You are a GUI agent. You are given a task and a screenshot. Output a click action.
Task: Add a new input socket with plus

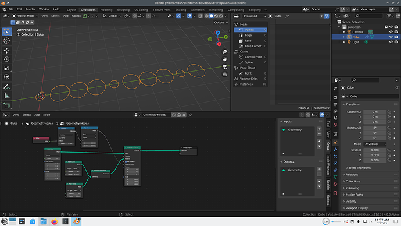pos(319,129)
